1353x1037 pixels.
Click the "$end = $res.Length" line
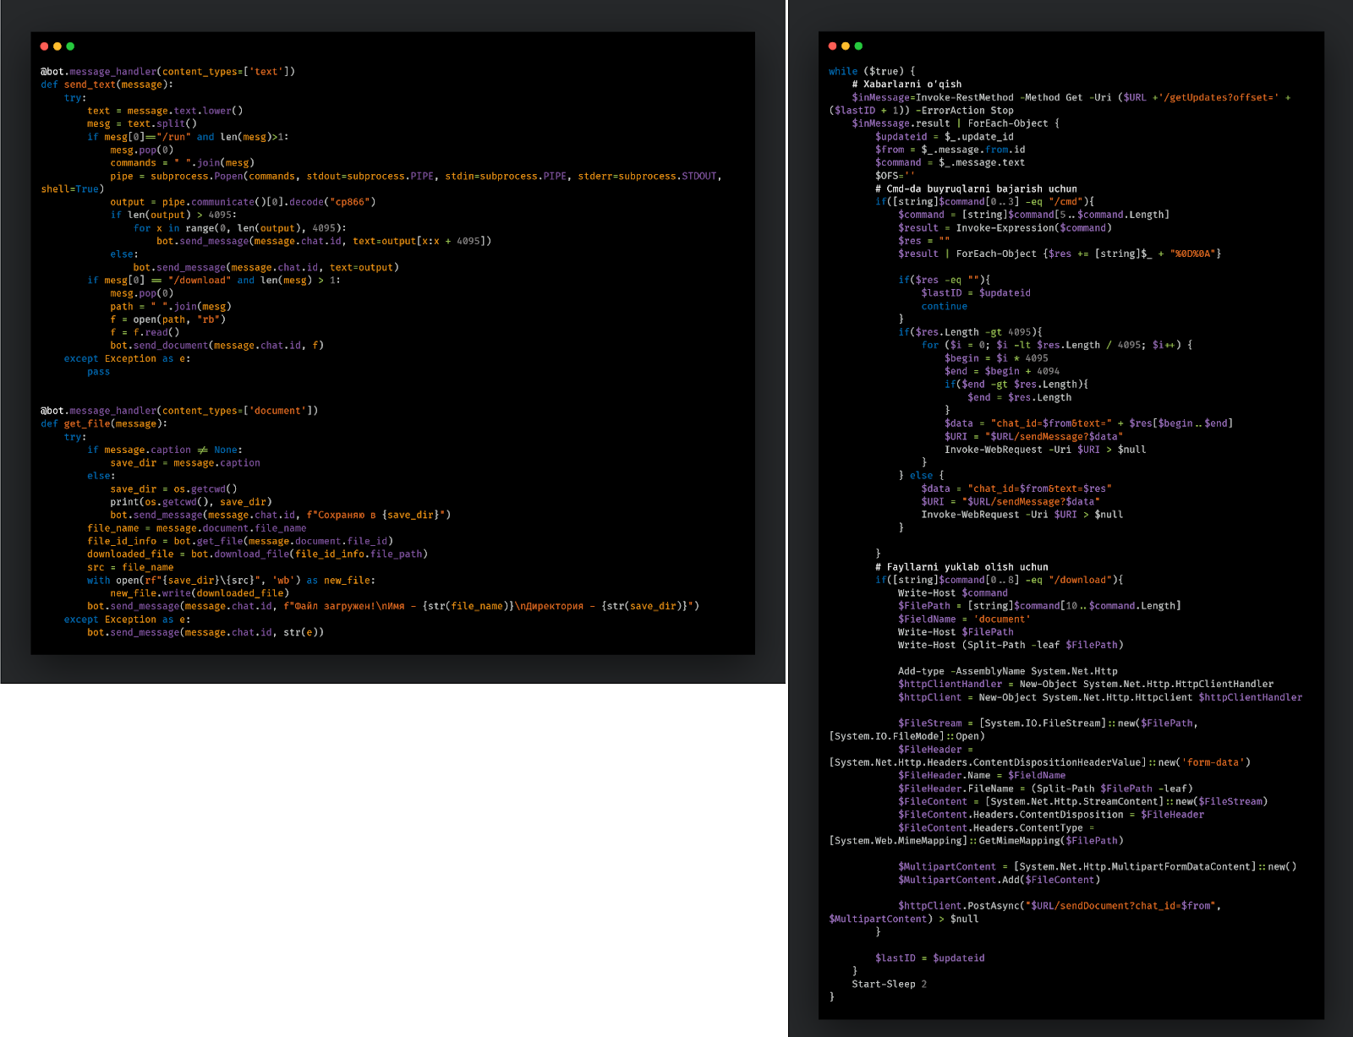point(1020,397)
